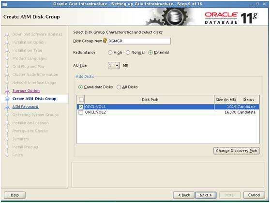Open the AU Size dropdown
270x203 pixels.
click(x=114, y=66)
